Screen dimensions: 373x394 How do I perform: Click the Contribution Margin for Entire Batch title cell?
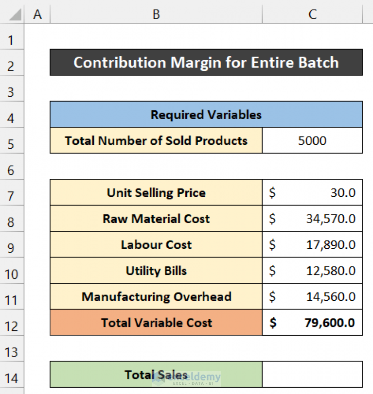206,62
